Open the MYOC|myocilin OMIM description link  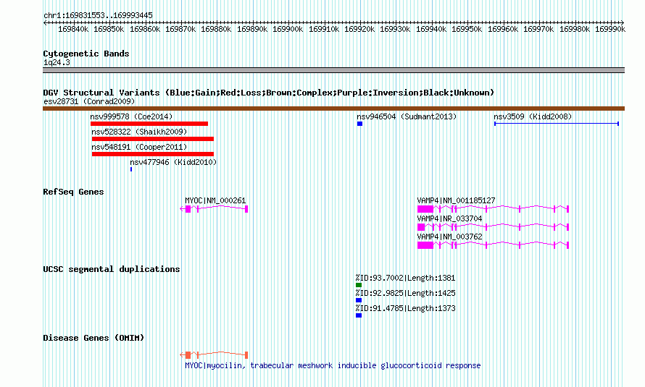[x=333, y=365]
